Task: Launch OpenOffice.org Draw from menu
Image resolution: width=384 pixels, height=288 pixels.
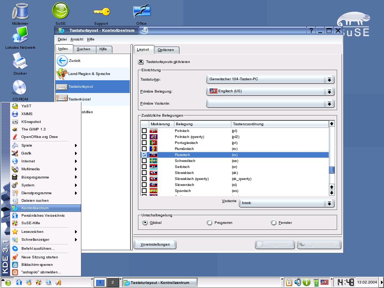Action: tap(45, 137)
